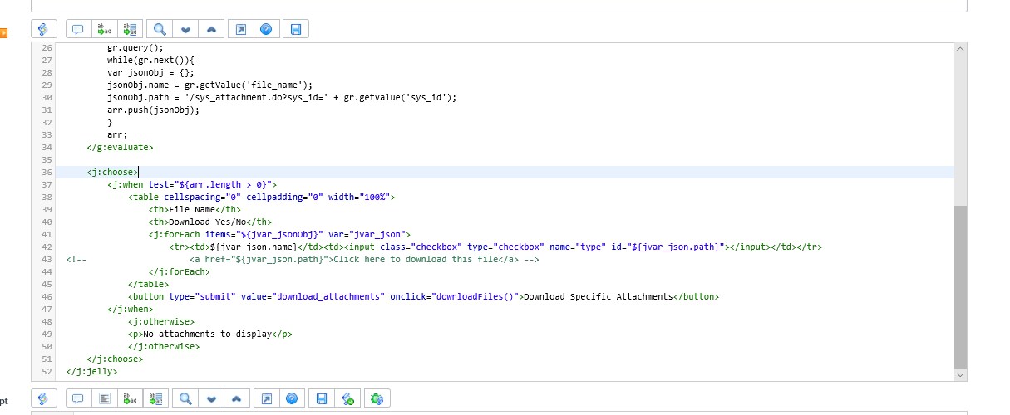Format code in the Client script toolbar
This screenshot has width=1010, height=415.
tap(104, 398)
